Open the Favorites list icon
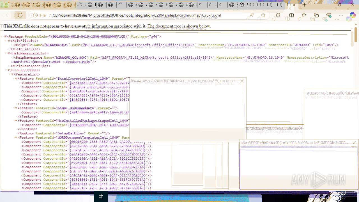The image size is (359, 202). click(304, 15)
